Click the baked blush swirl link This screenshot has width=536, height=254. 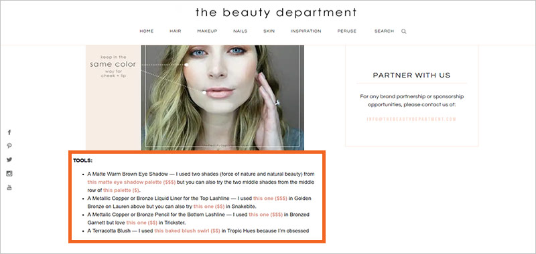(x=187, y=231)
